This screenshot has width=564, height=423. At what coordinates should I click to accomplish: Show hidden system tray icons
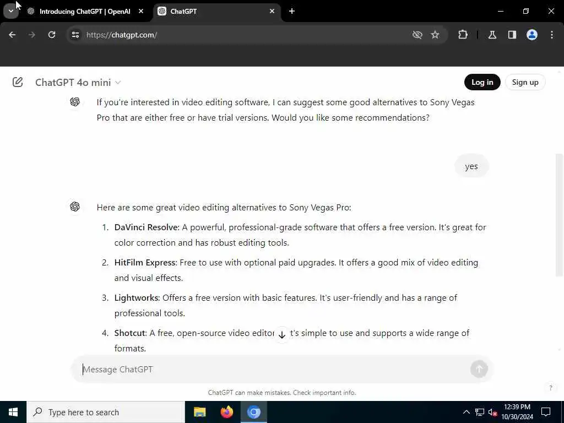tap(466, 412)
